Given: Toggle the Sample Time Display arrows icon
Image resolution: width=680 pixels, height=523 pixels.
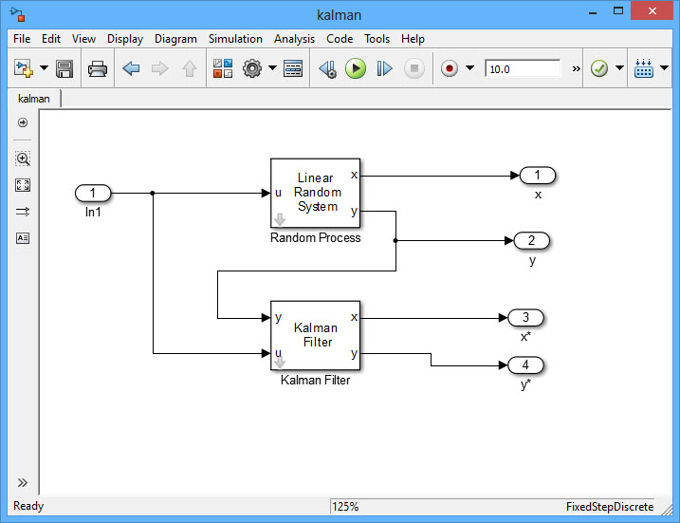Looking at the screenshot, I should pos(23,212).
